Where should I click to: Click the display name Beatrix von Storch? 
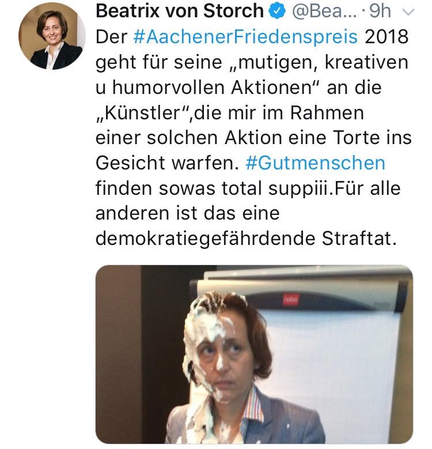pos(180,11)
